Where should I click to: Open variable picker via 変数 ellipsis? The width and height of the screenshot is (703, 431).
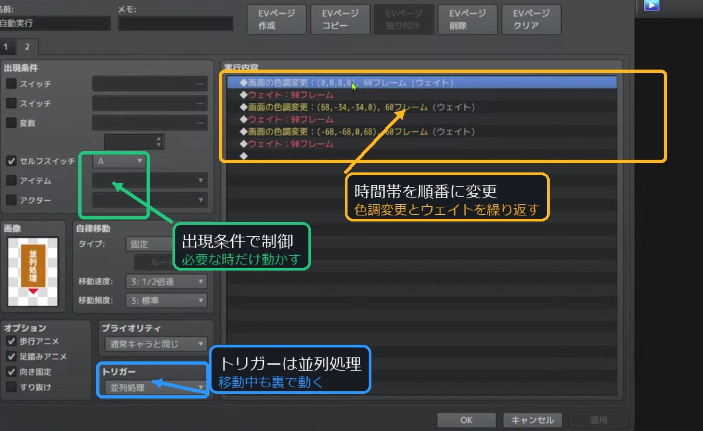click(200, 123)
